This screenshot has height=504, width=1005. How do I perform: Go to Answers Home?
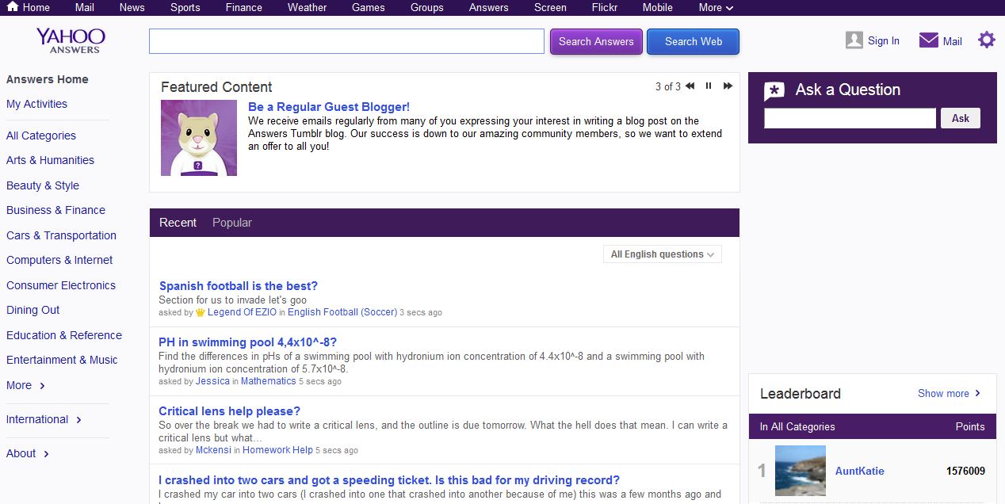coord(48,79)
